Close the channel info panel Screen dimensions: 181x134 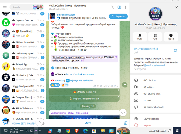coord(177,7)
